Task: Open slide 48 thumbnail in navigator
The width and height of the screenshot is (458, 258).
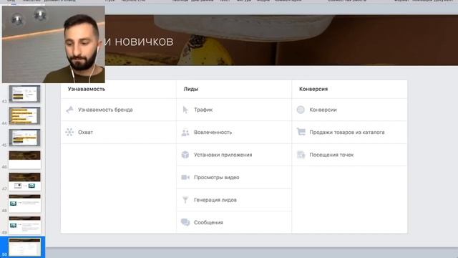Action: (24, 204)
